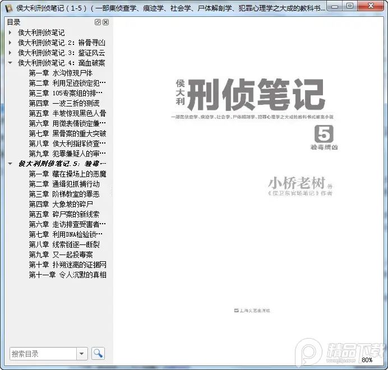
Task: Select the bold italic 侯大利刑侦笔记.5 entry
Action: coord(62,164)
